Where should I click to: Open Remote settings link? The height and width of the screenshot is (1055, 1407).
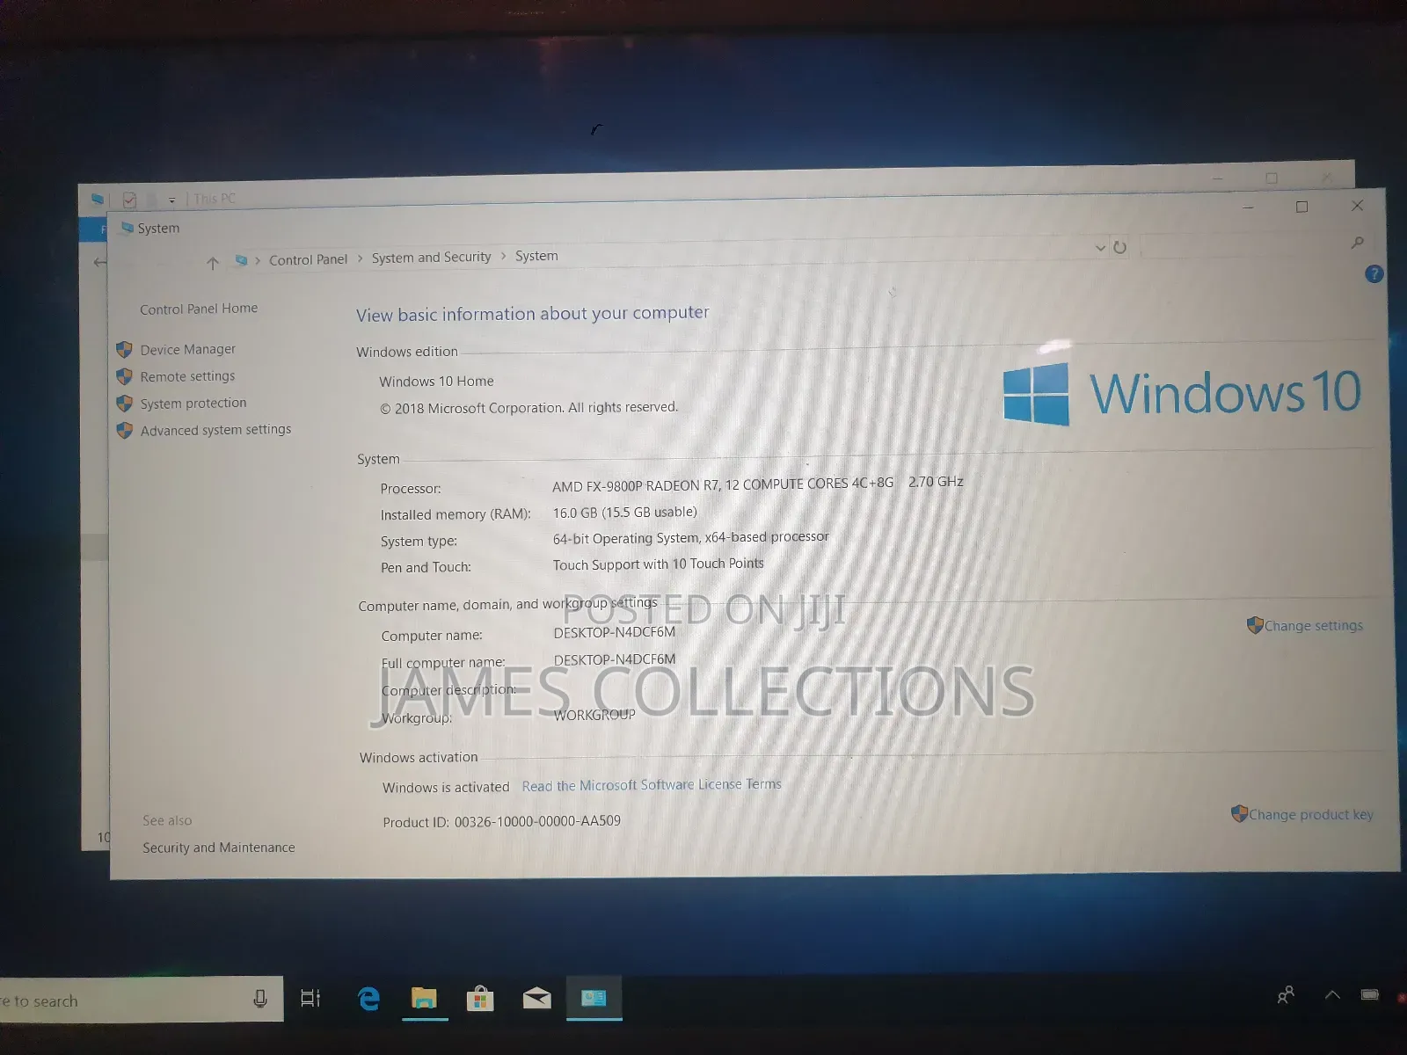[187, 376]
